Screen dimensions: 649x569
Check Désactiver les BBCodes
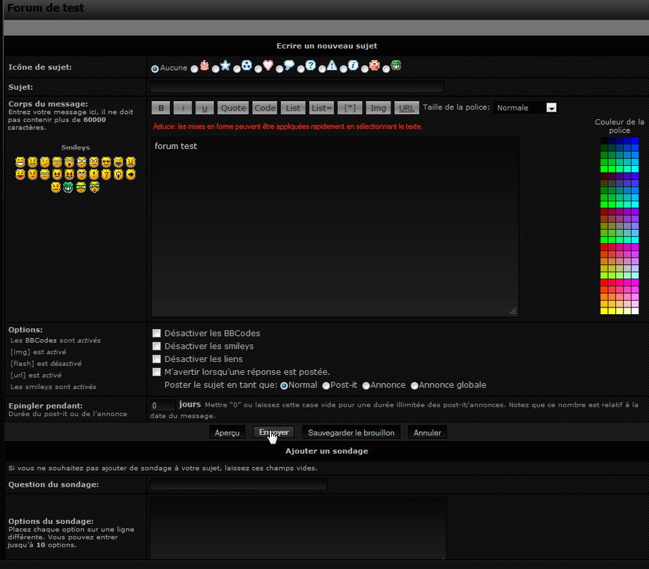point(157,333)
